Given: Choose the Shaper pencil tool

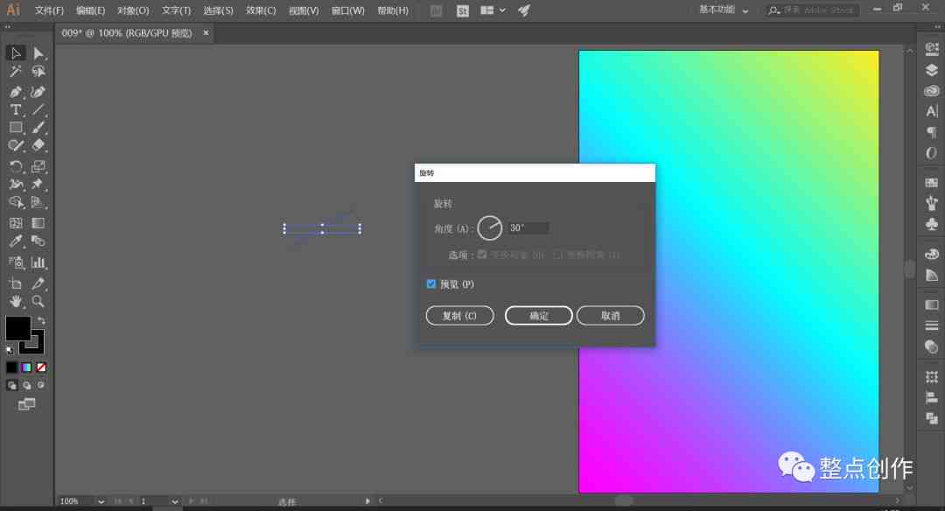Looking at the screenshot, I should [16, 146].
